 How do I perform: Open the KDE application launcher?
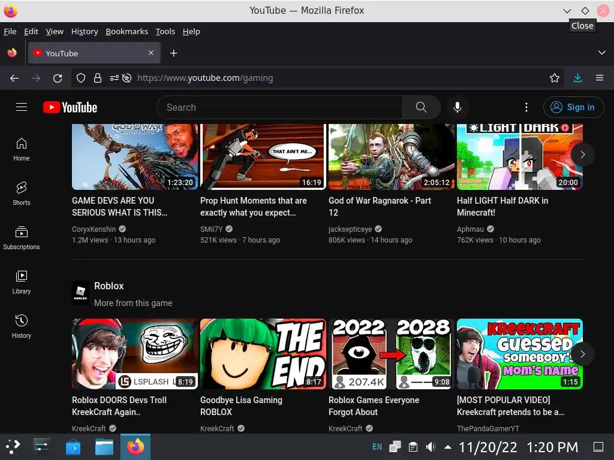(x=13, y=446)
